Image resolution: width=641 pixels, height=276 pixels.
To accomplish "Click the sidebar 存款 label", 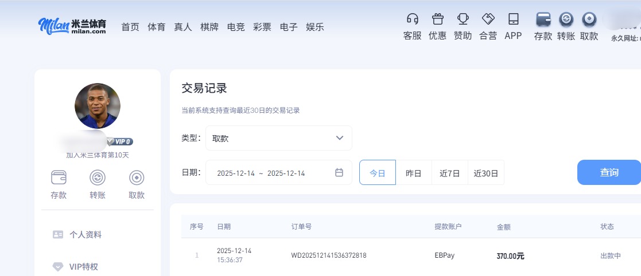I will coord(59,195).
